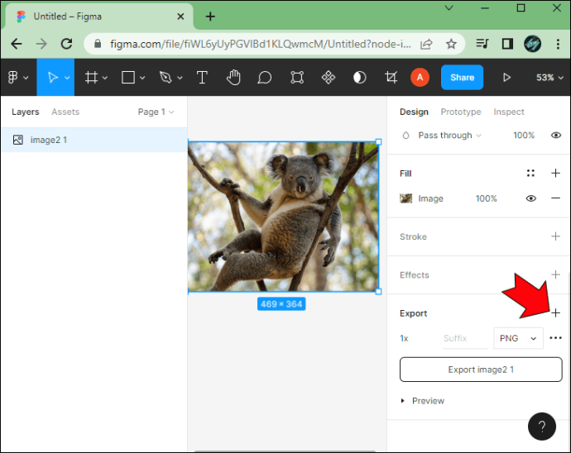Remove the Image fill
Viewport: 571px width, 453px height.
555,198
